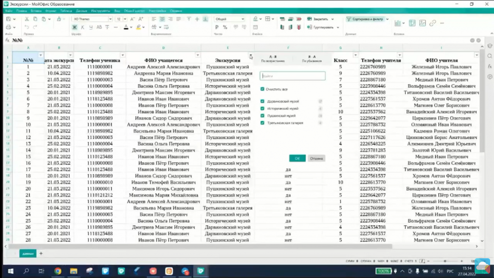
Task: Center text horizontally
Action: tap(162, 19)
